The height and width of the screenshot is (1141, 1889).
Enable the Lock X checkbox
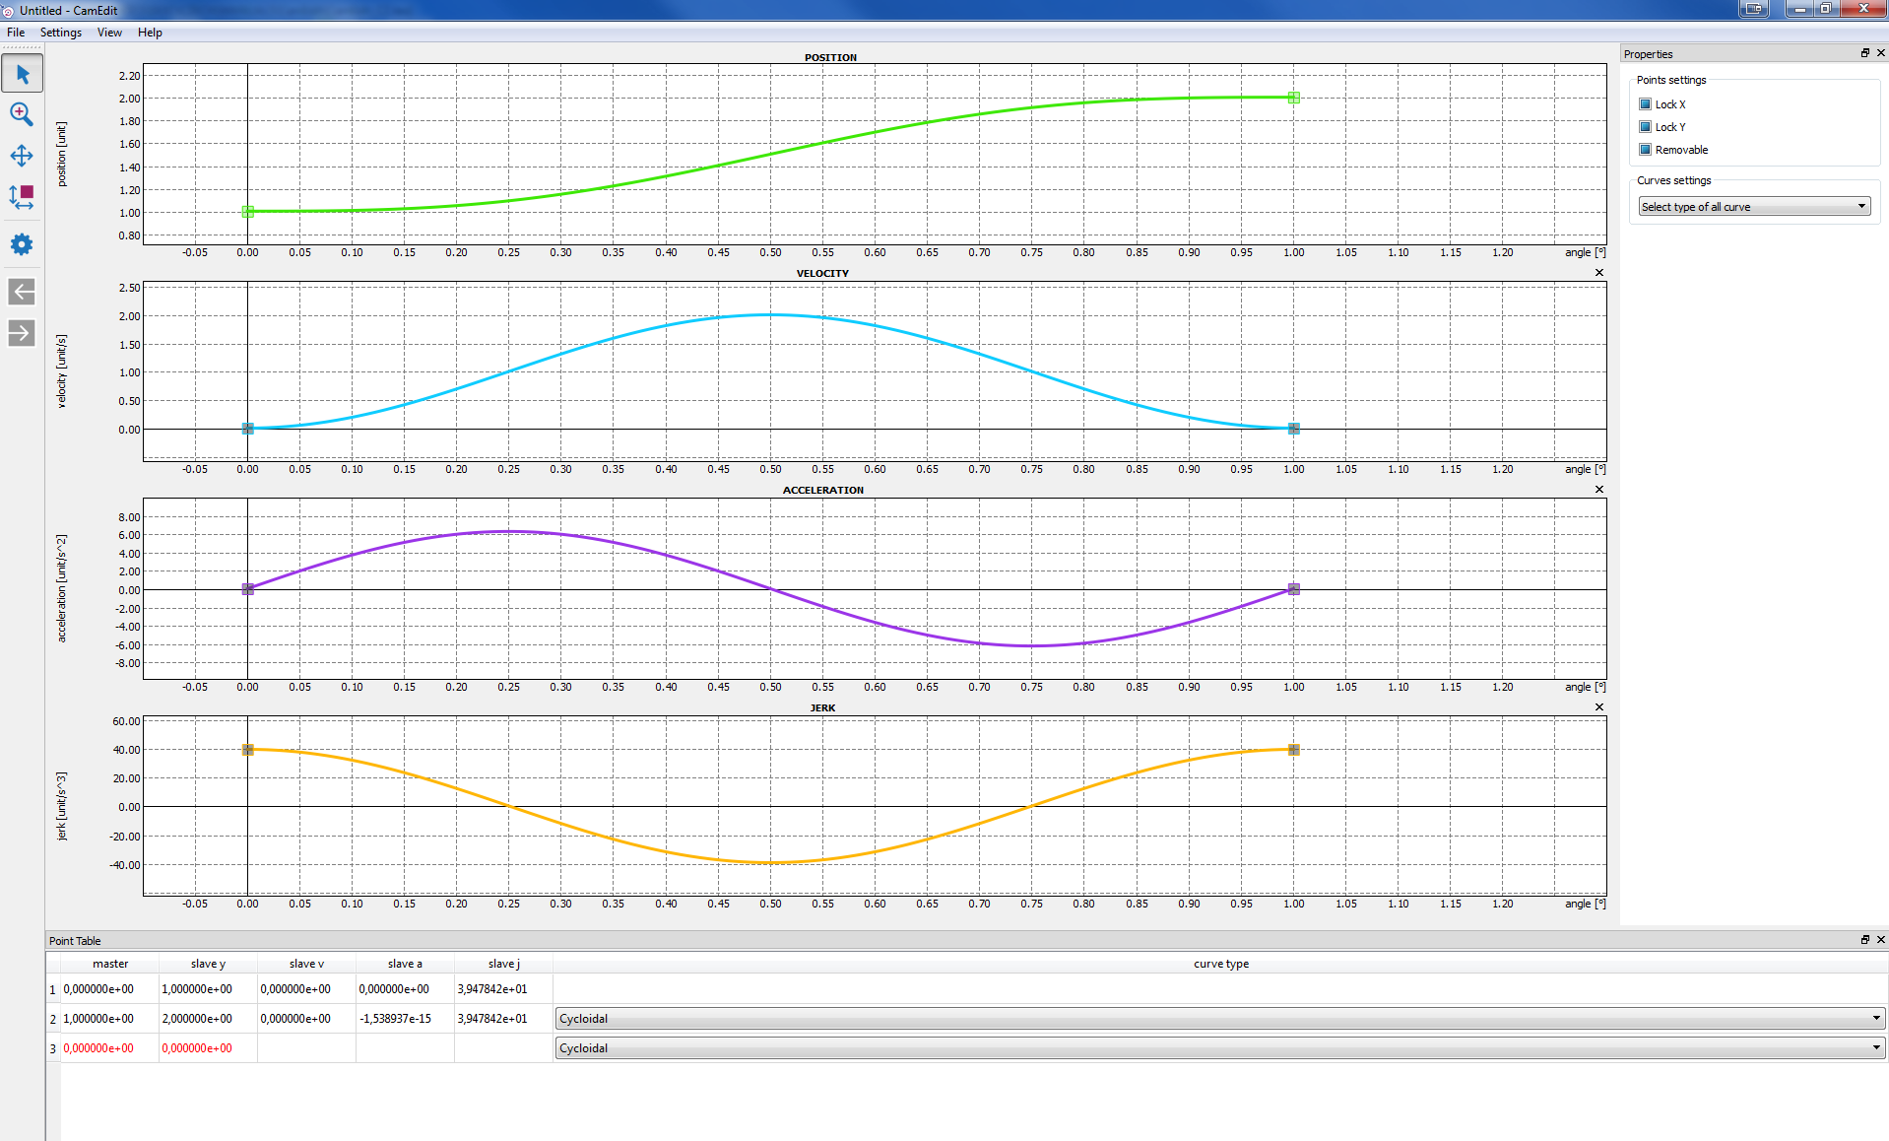pos(1645,104)
